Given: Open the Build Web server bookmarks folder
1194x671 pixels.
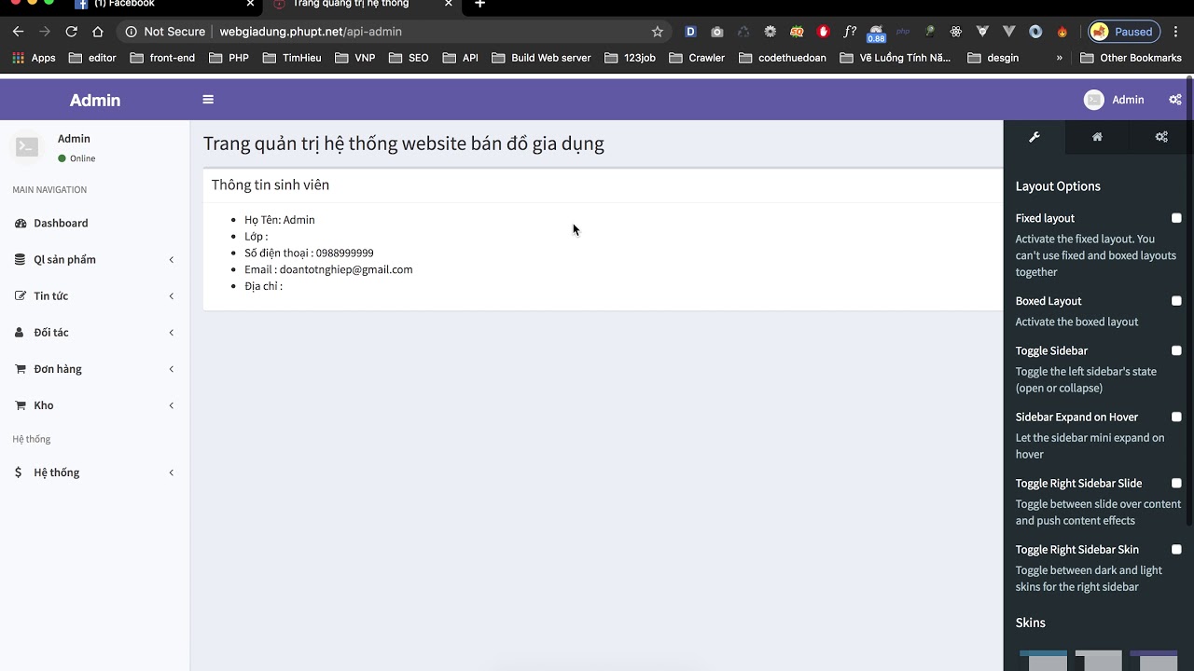Looking at the screenshot, I should [541, 58].
